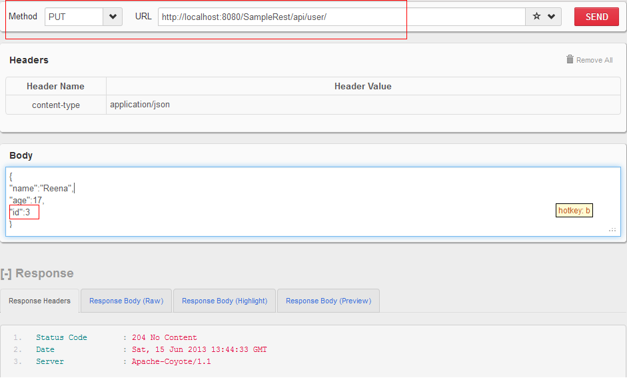This screenshot has width=627, height=378.
Task: Send the PUT request
Action: coord(596,17)
